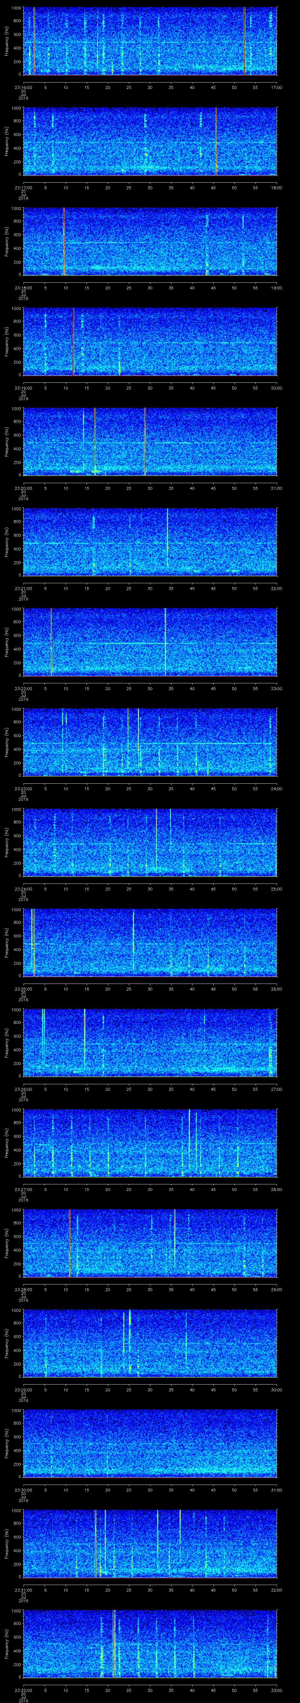This screenshot has height=1703, width=300.
Task: Select the spectrogram panel starting at 23:25:00
Action: pos(150,943)
